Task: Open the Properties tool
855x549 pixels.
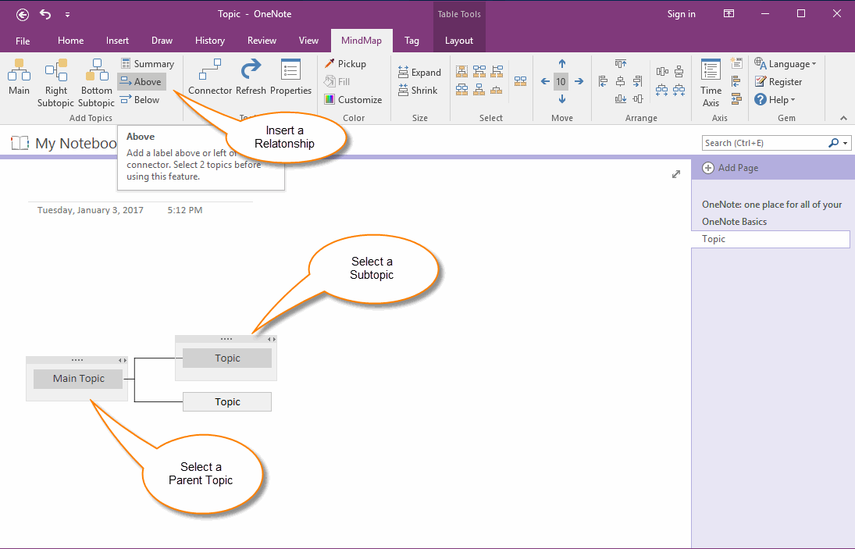Action: pyautogui.click(x=290, y=77)
